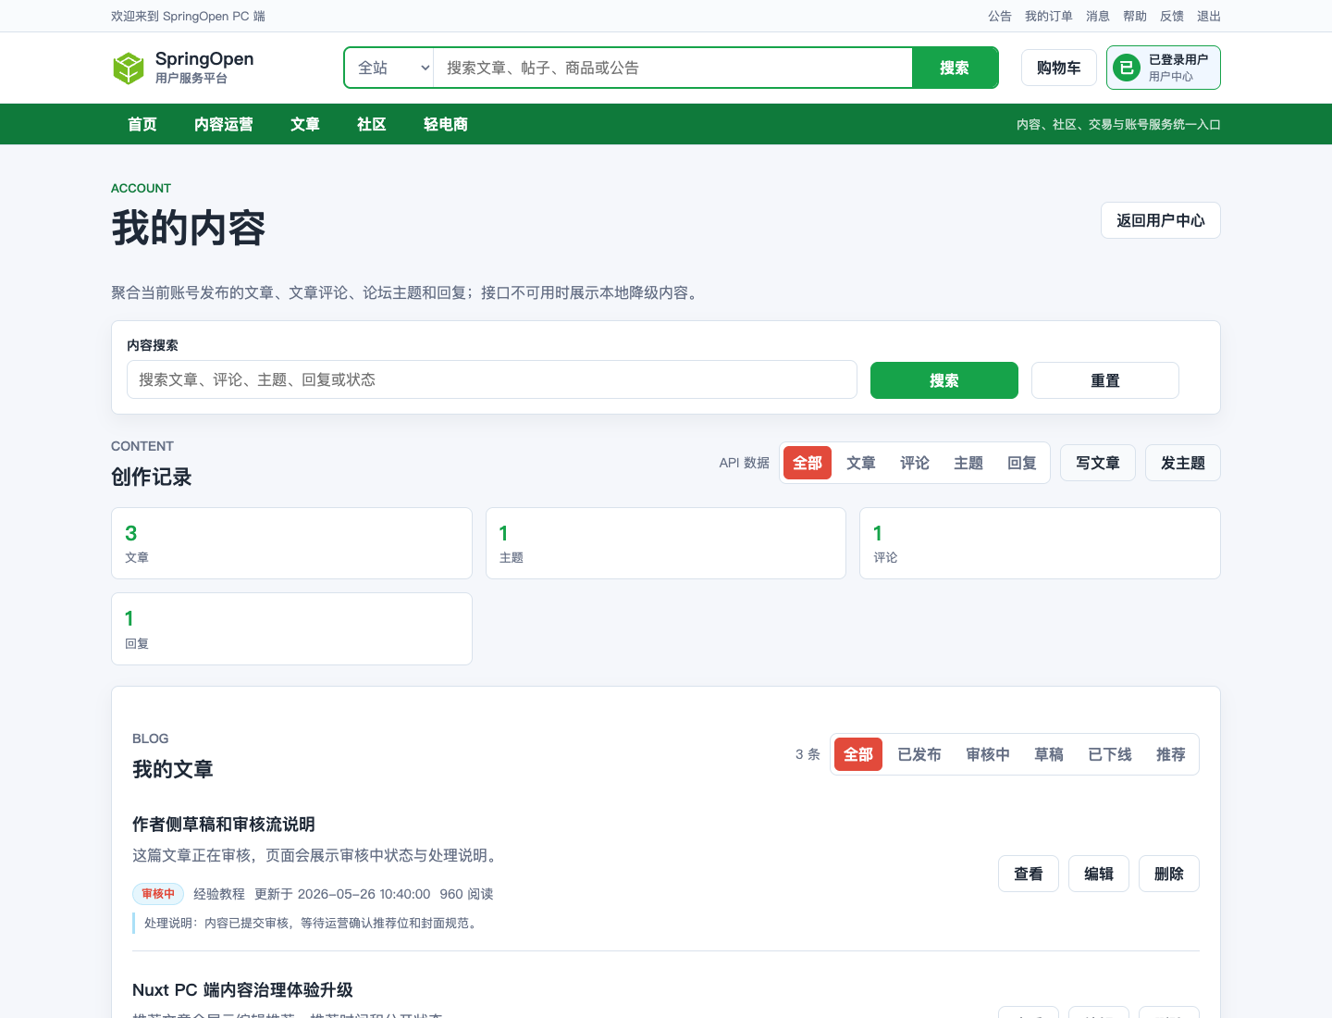Select 审核中 filter in 我的文章

click(x=988, y=754)
